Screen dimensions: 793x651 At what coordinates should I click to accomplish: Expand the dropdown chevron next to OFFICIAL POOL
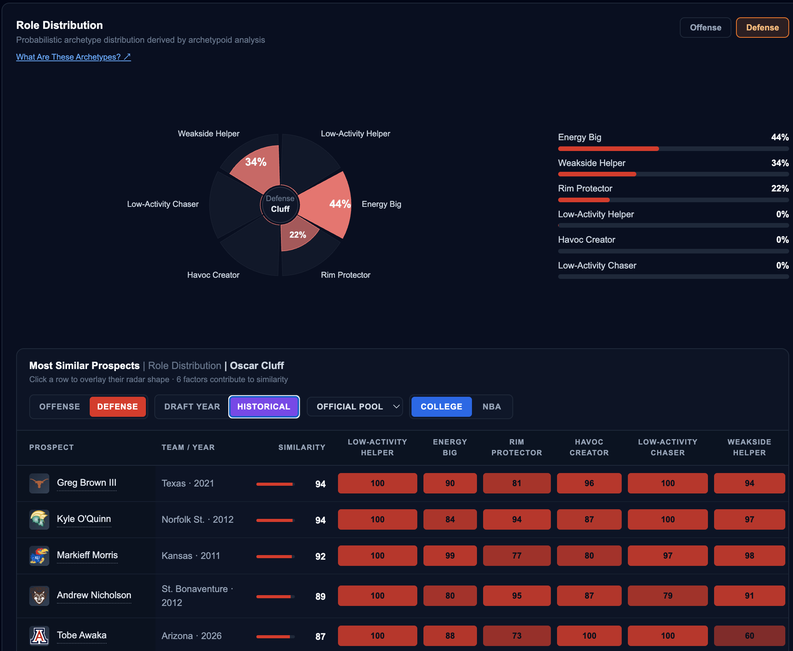[396, 407]
